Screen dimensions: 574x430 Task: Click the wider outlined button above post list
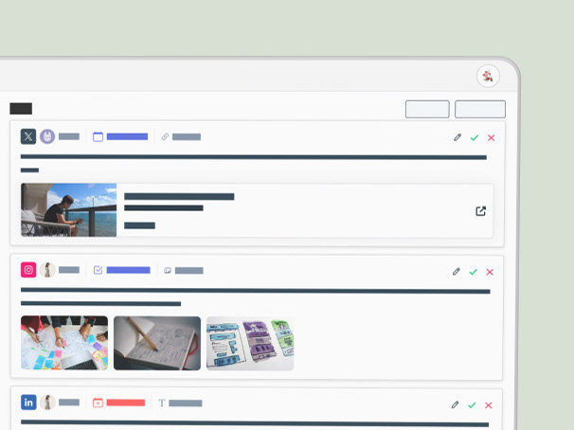tap(480, 109)
